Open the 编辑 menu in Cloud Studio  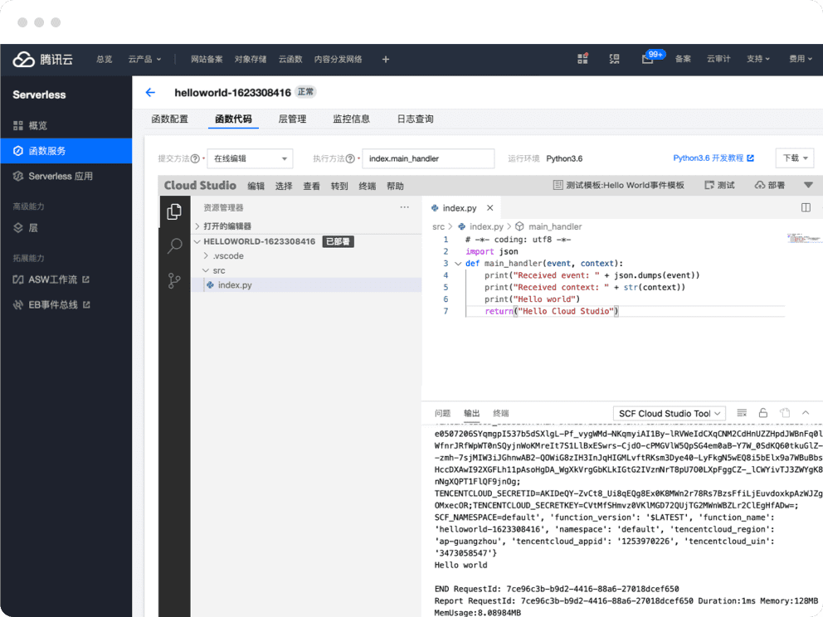256,186
